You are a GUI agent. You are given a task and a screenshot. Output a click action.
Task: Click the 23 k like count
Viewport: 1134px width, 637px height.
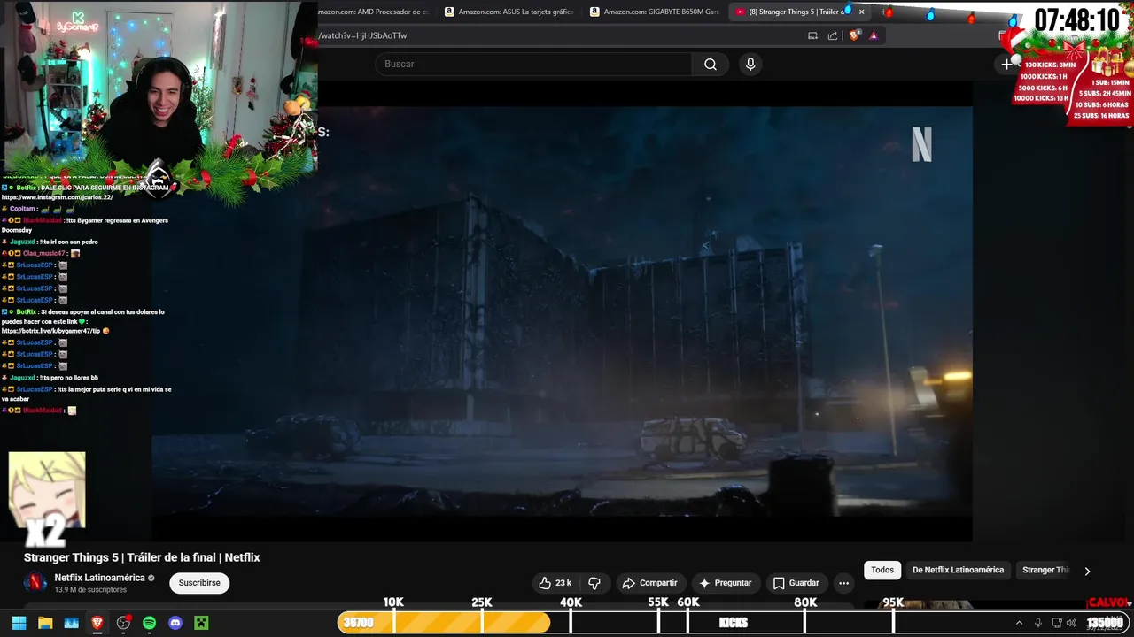[563, 583]
